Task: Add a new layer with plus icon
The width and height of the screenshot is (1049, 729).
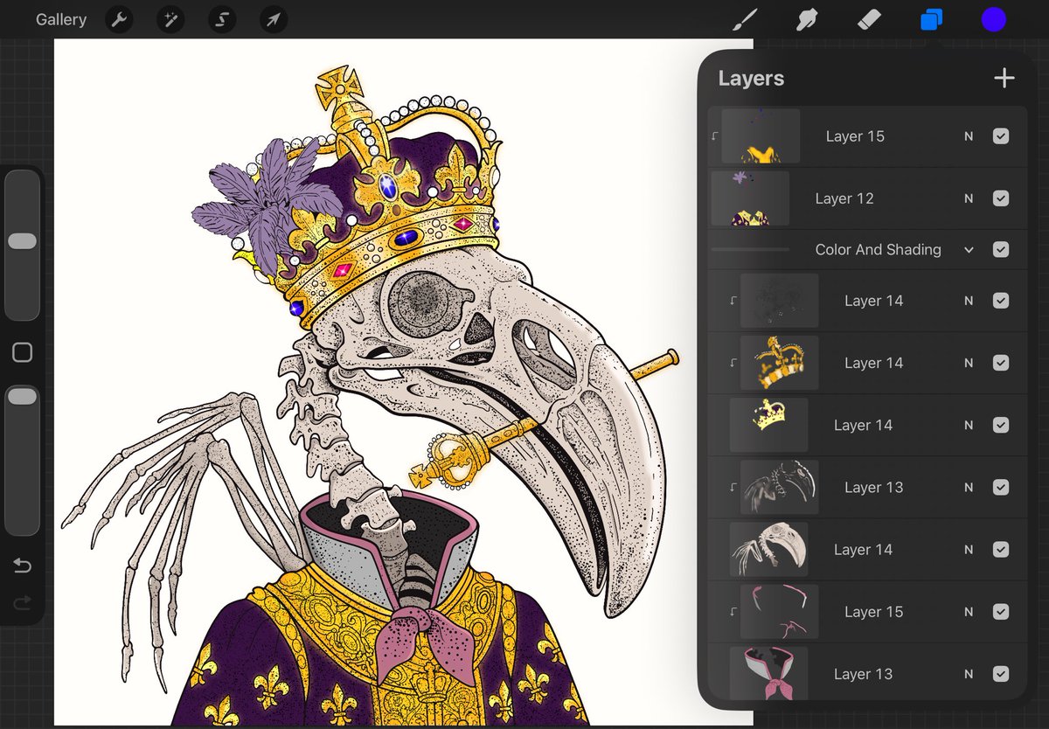Action: click(1004, 78)
